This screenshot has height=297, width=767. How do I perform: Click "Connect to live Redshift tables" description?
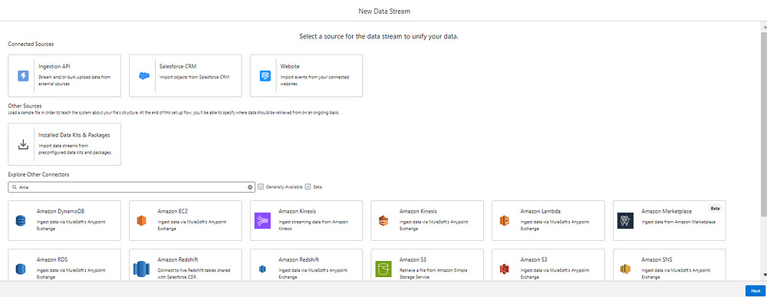pyautogui.click(x=194, y=273)
